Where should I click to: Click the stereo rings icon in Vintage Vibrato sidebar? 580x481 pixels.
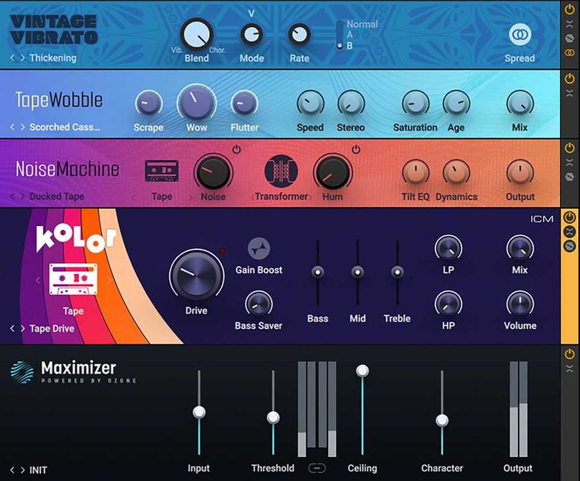[x=570, y=53]
